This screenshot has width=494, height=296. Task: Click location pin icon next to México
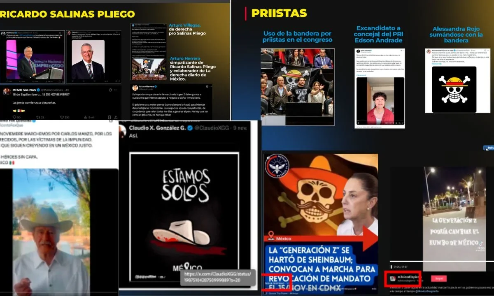pos(270,236)
